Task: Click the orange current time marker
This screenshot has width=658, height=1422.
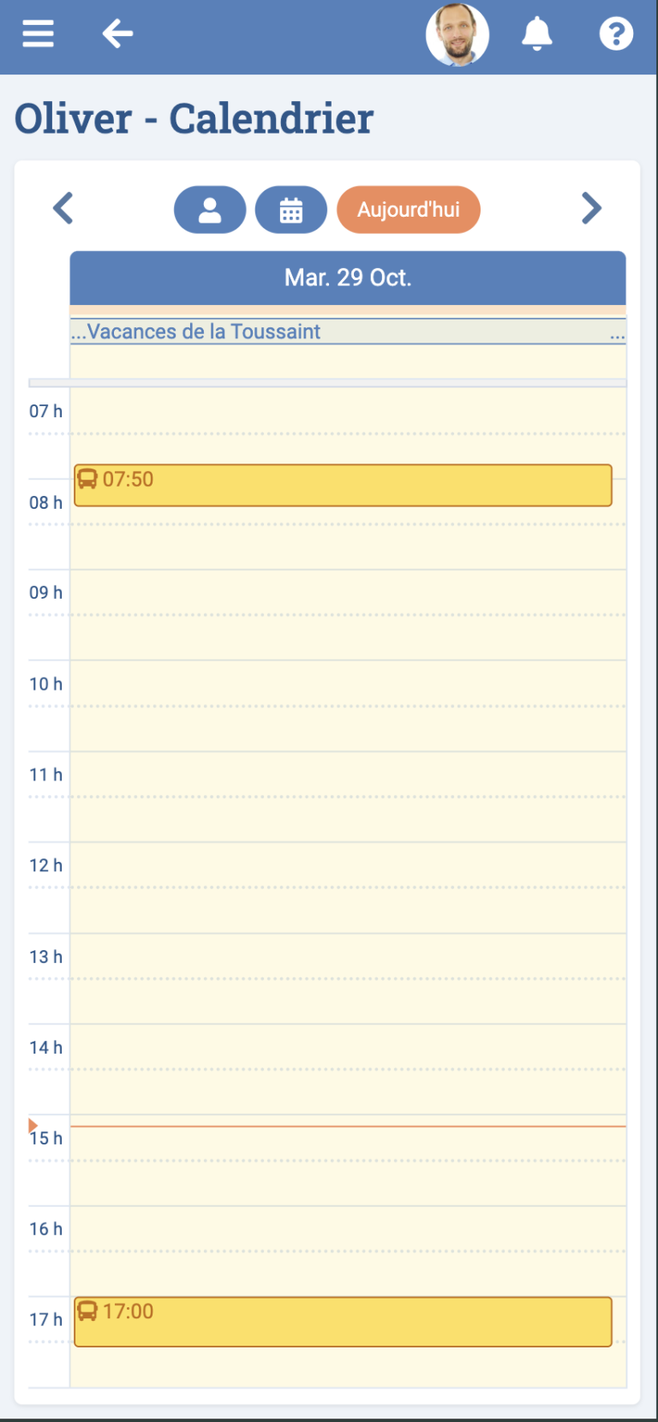Action: [x=33, y=1126]
